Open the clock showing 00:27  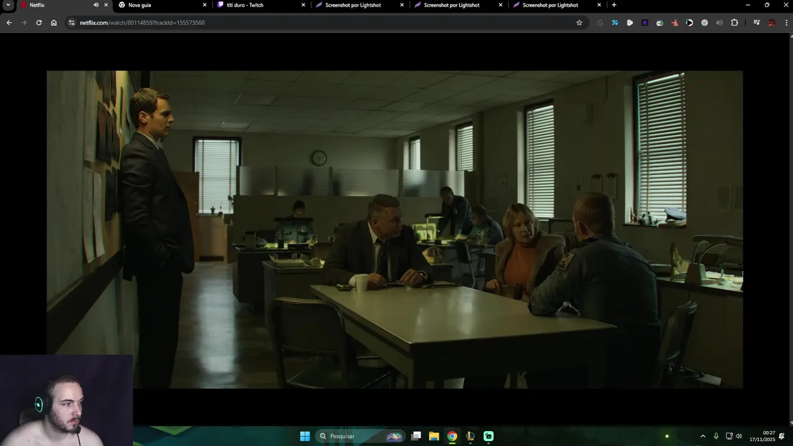[x=763, y=436]
